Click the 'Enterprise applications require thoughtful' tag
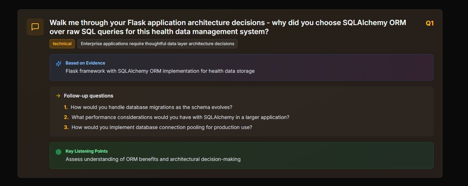 (157, 44)
